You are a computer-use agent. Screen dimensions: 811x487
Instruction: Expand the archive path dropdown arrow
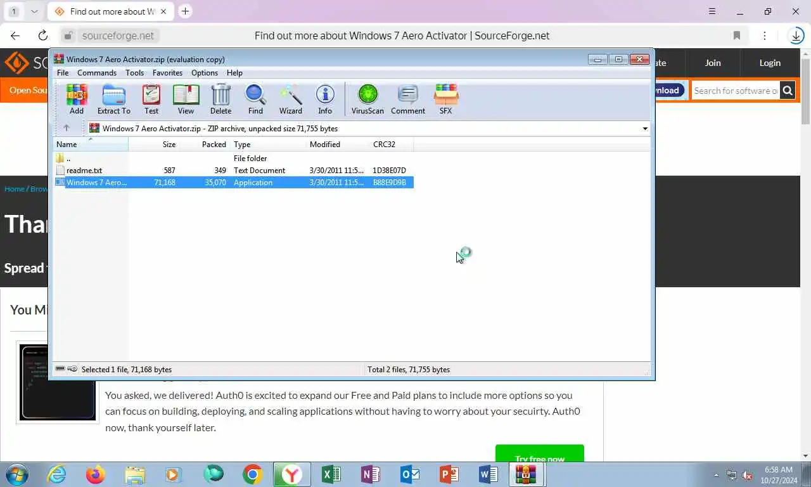click(645, 129)
